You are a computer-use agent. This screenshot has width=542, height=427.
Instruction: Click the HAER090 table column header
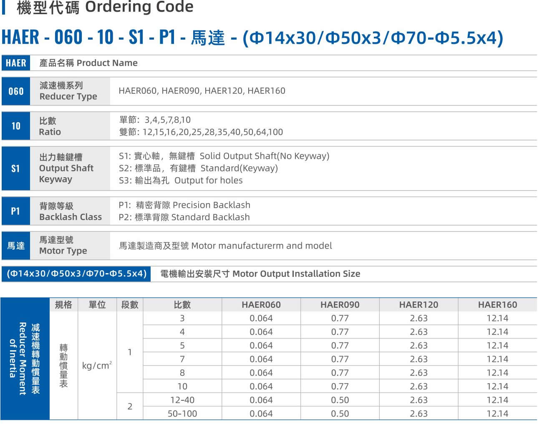click(340, 305)
